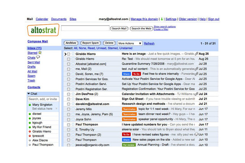Click the attachment paperclip on 'Here is an image'

(196, 54)
